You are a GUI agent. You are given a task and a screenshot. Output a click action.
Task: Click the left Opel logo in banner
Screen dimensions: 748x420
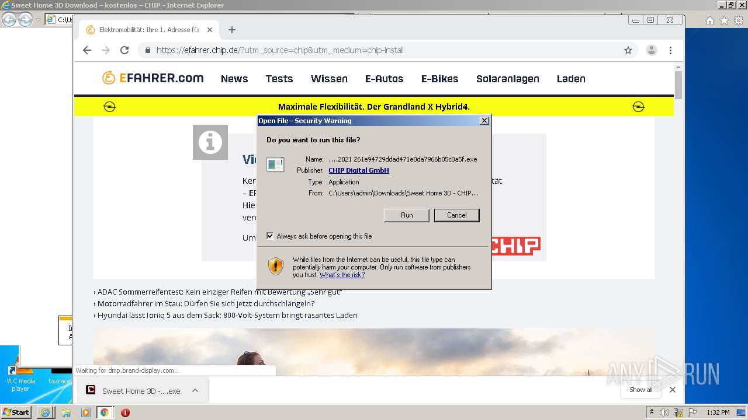click(110, 107)
